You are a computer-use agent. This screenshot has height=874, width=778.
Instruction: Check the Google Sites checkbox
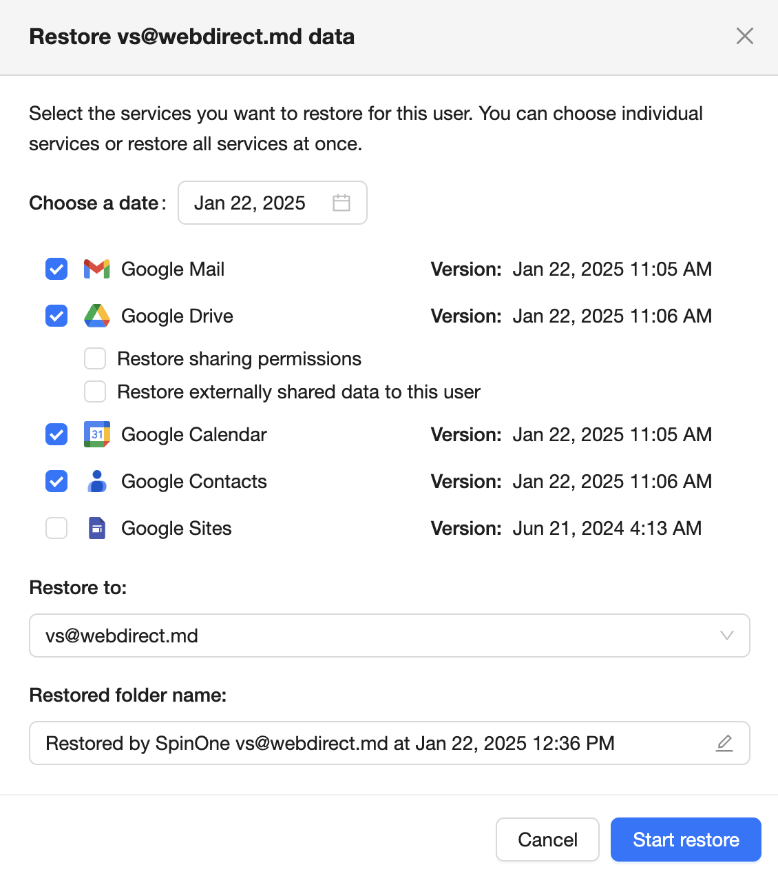pos(56,528)
